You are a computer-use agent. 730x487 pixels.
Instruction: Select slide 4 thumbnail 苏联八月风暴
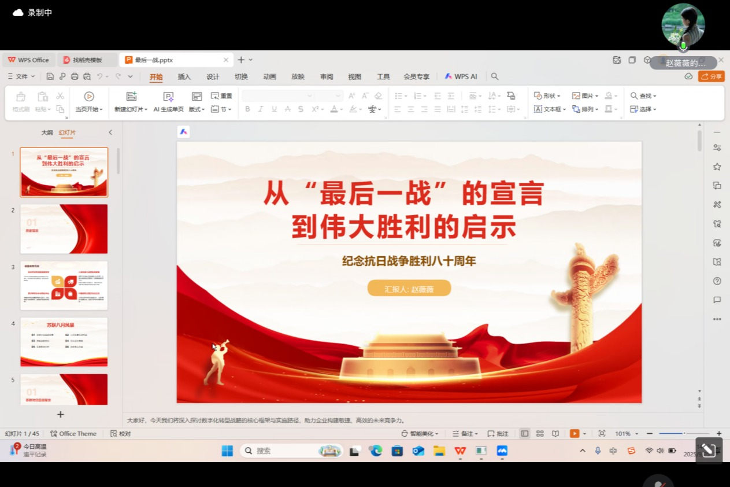[x=64, y=341]
